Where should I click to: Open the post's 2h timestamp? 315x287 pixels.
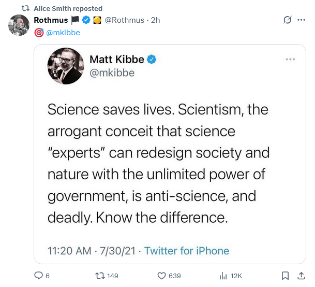155,20
